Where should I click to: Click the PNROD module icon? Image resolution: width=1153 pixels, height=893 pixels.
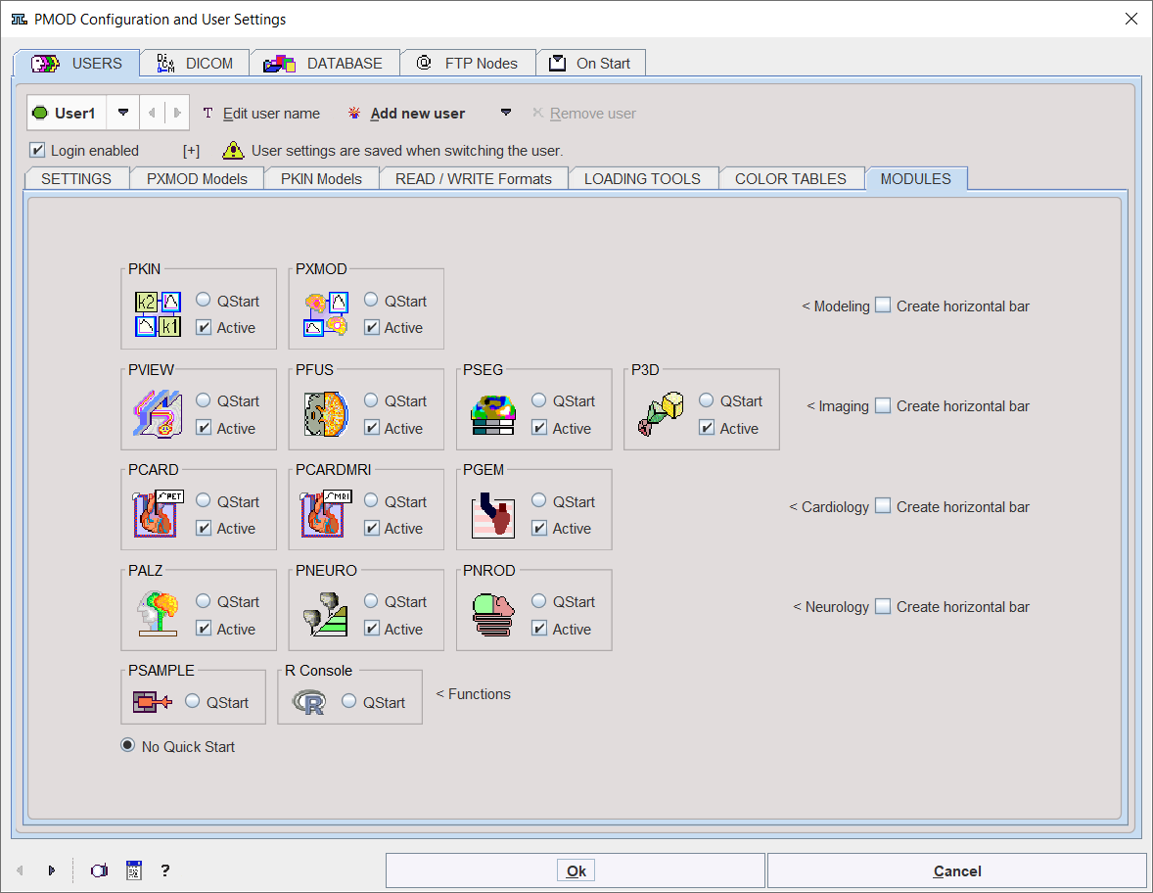[493, 614]
